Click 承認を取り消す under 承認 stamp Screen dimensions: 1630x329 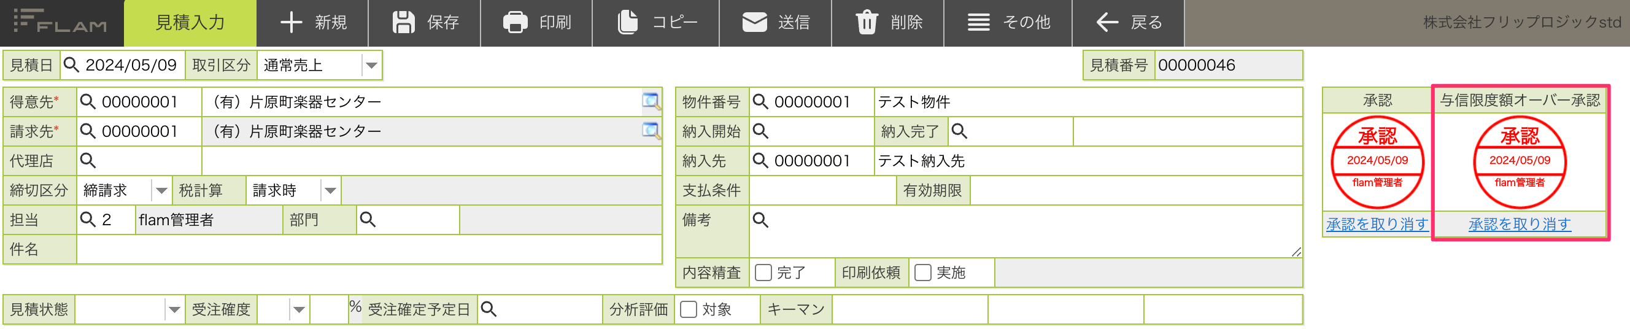coord(1377,224)
